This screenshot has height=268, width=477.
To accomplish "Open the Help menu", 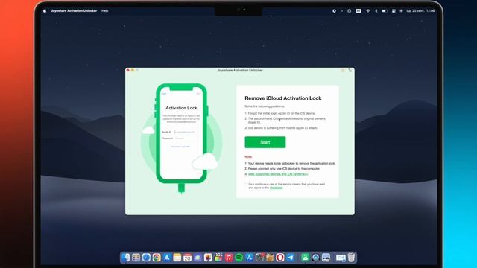I will point(105,10).
